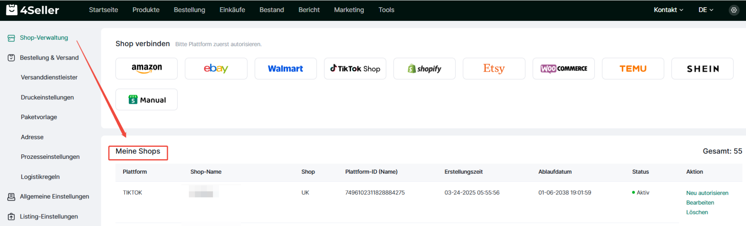
Task: Open the Einkäufe menu
Action: [x=232, y=10]
